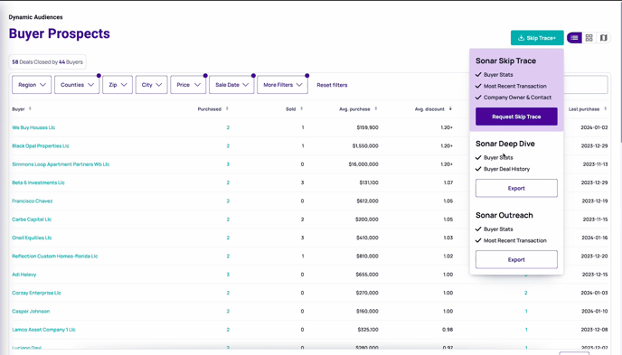Image resolution: width=622 pixels, height=355 pixels.
Task: Open Casper Johnson buyer link
Action: 31,311
